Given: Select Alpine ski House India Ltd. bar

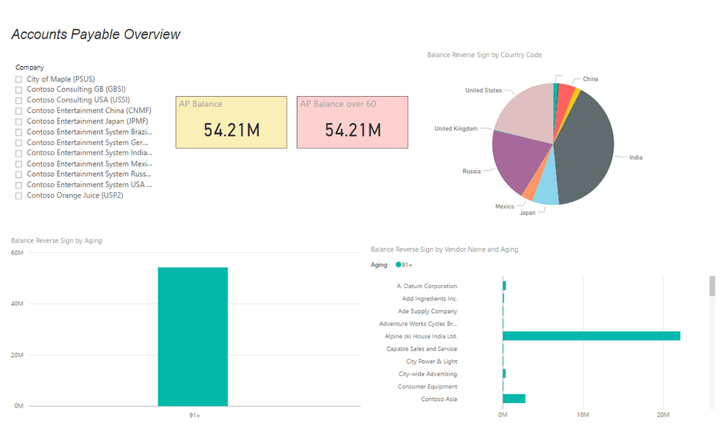Looking at the screenshot, I should 591,336.
